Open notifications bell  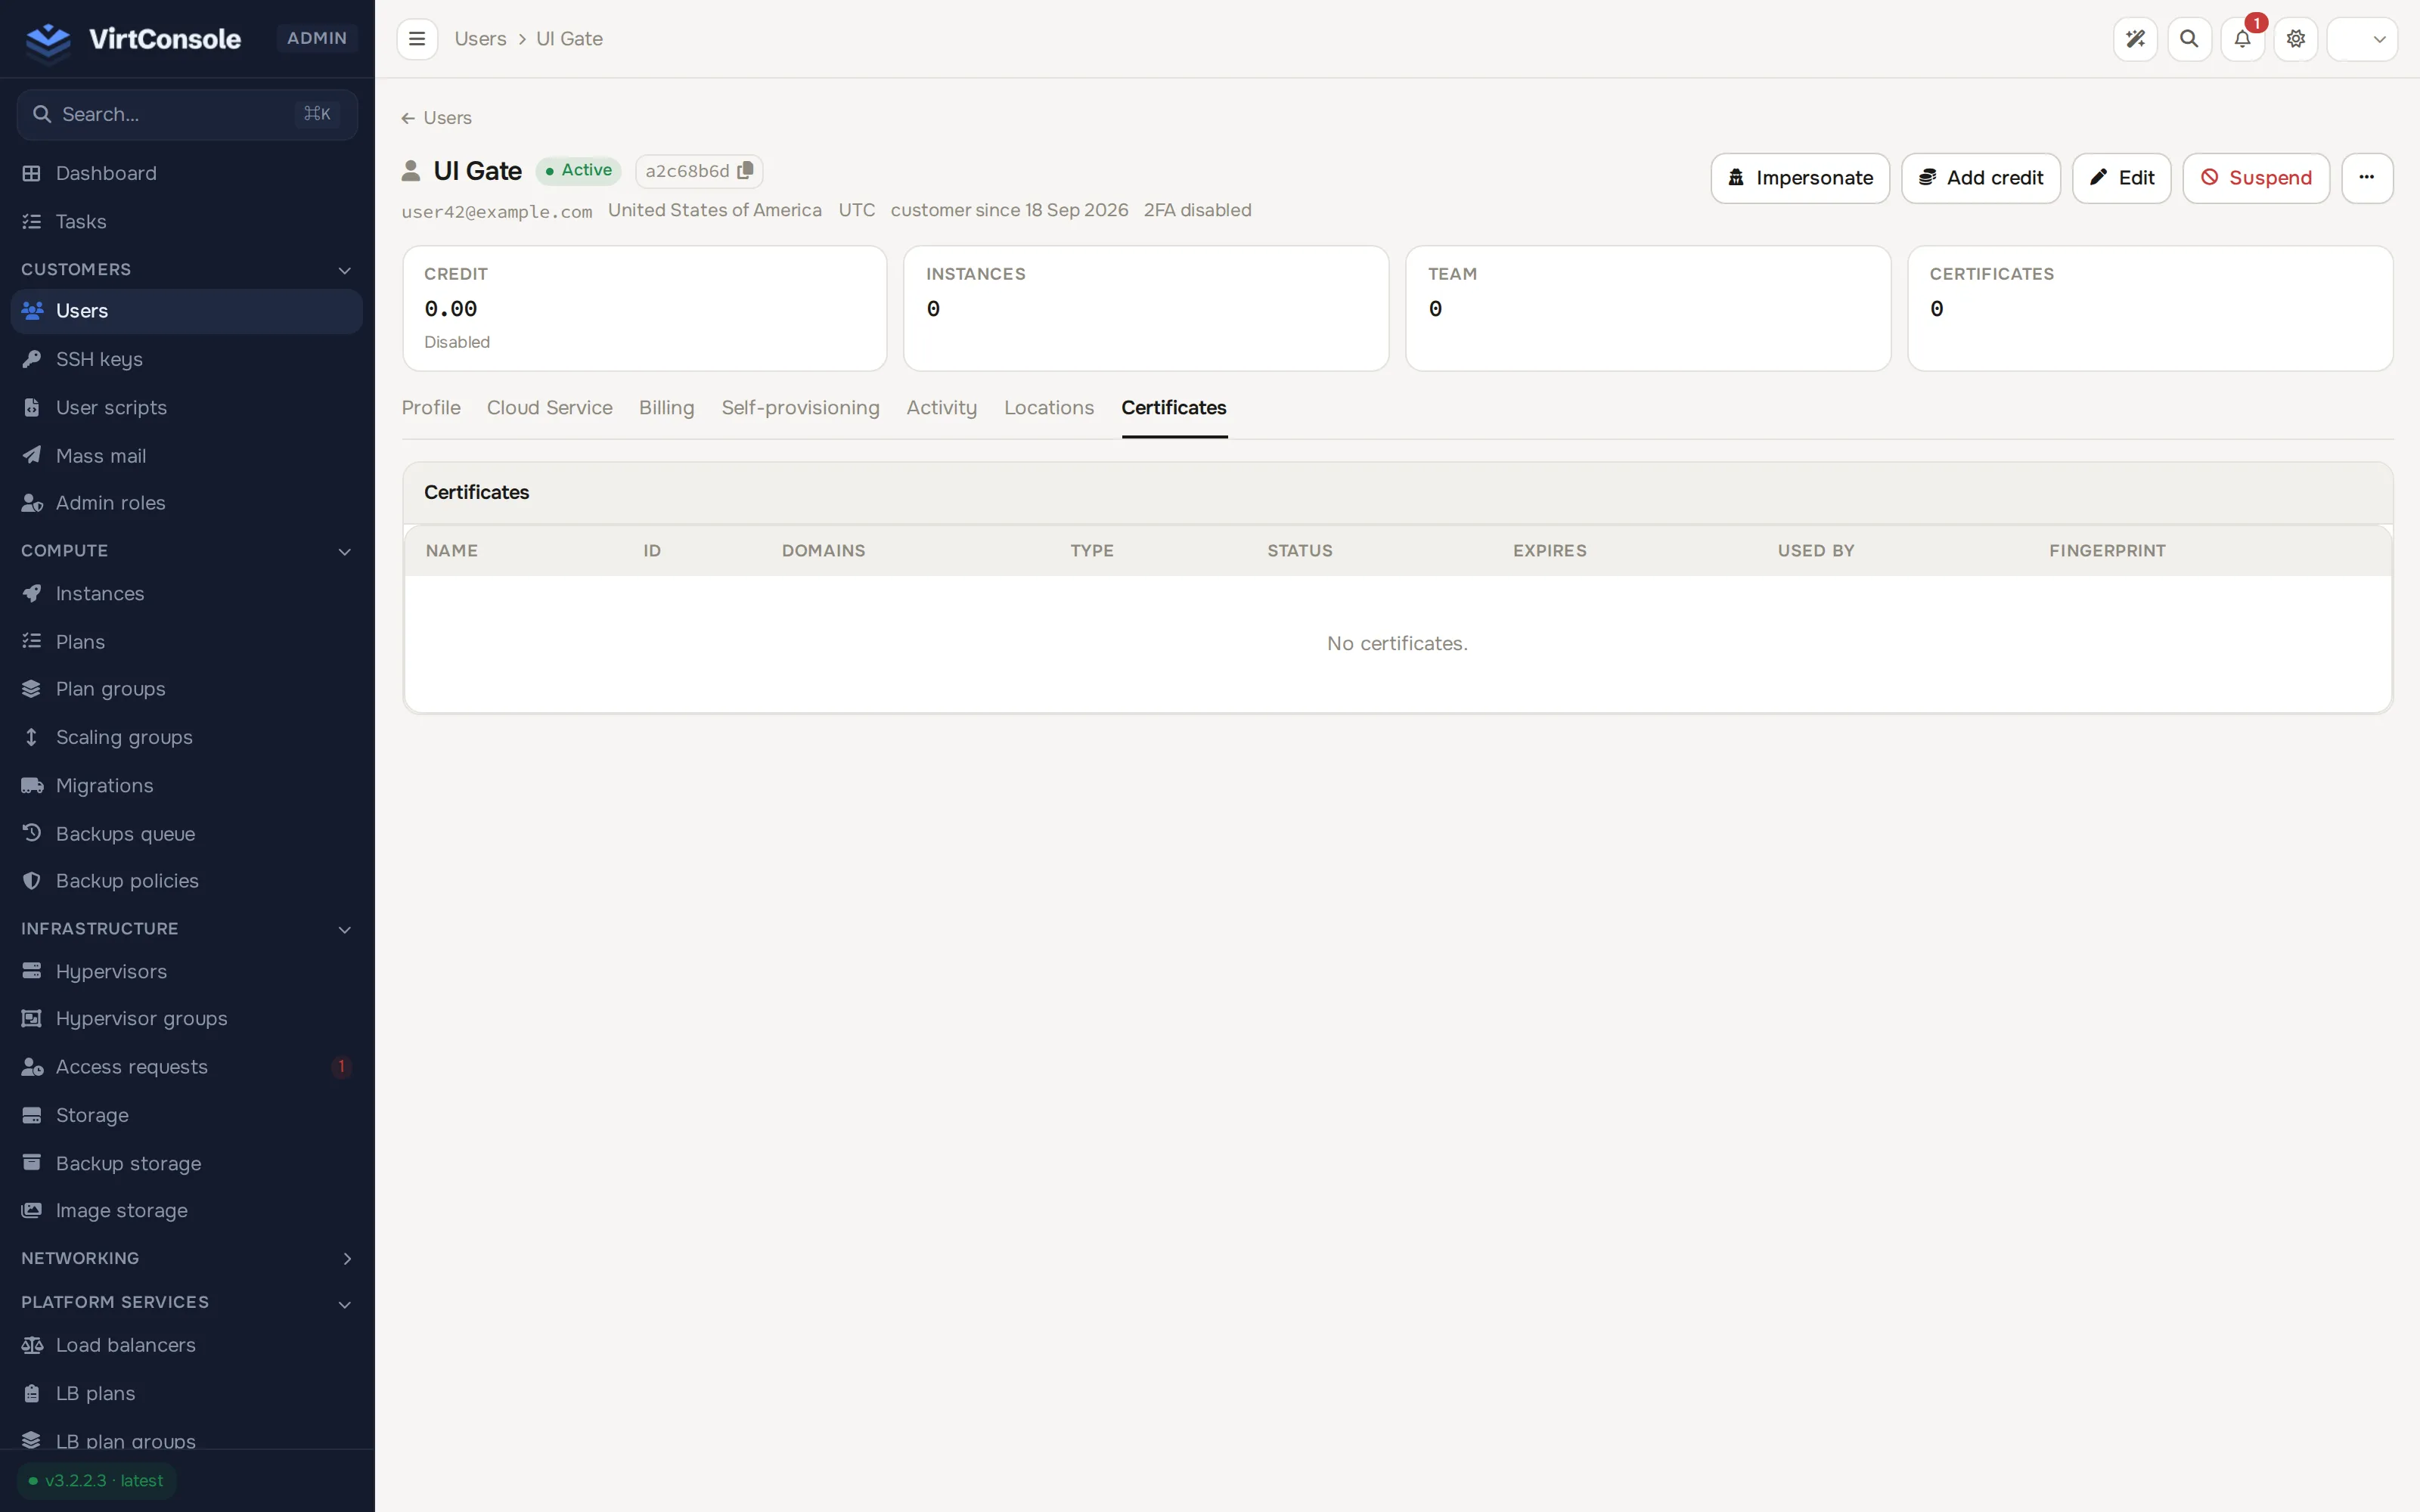coord(2242,39)
